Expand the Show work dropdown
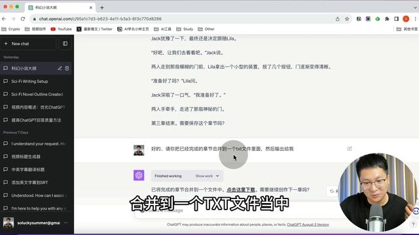The height and width of the screenshot is (235, 419). click(x=208, y=176)
